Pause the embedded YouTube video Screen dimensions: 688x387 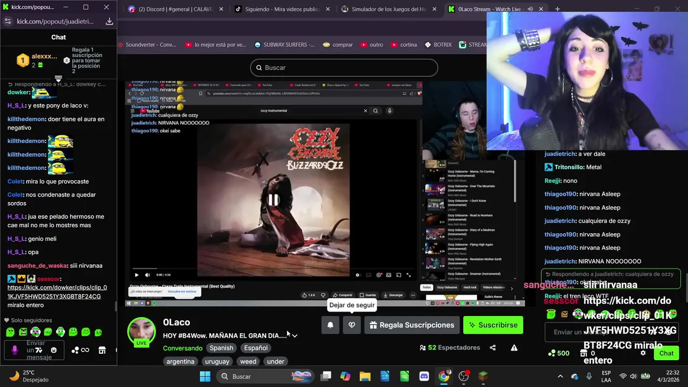point(273,200)
